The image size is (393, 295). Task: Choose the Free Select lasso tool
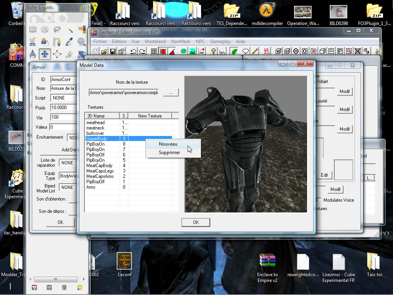point(57,30)
